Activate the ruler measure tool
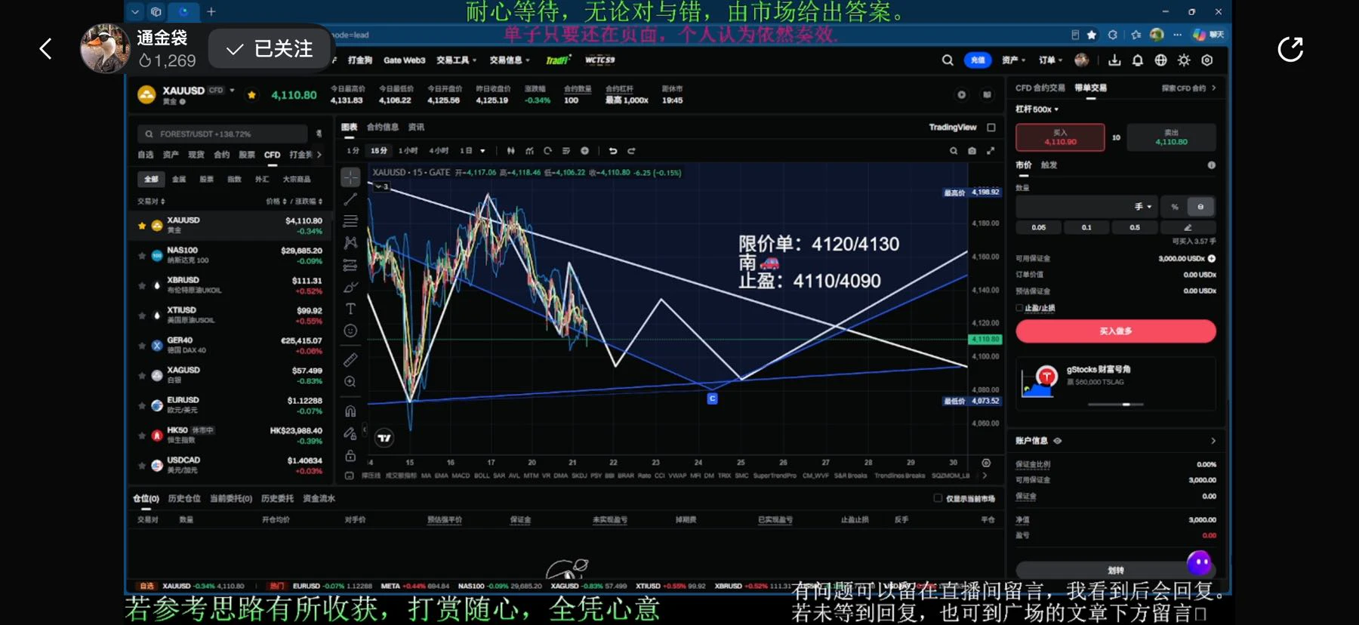The width and height of the screenshot is (1359, 625). click(350, 359)
